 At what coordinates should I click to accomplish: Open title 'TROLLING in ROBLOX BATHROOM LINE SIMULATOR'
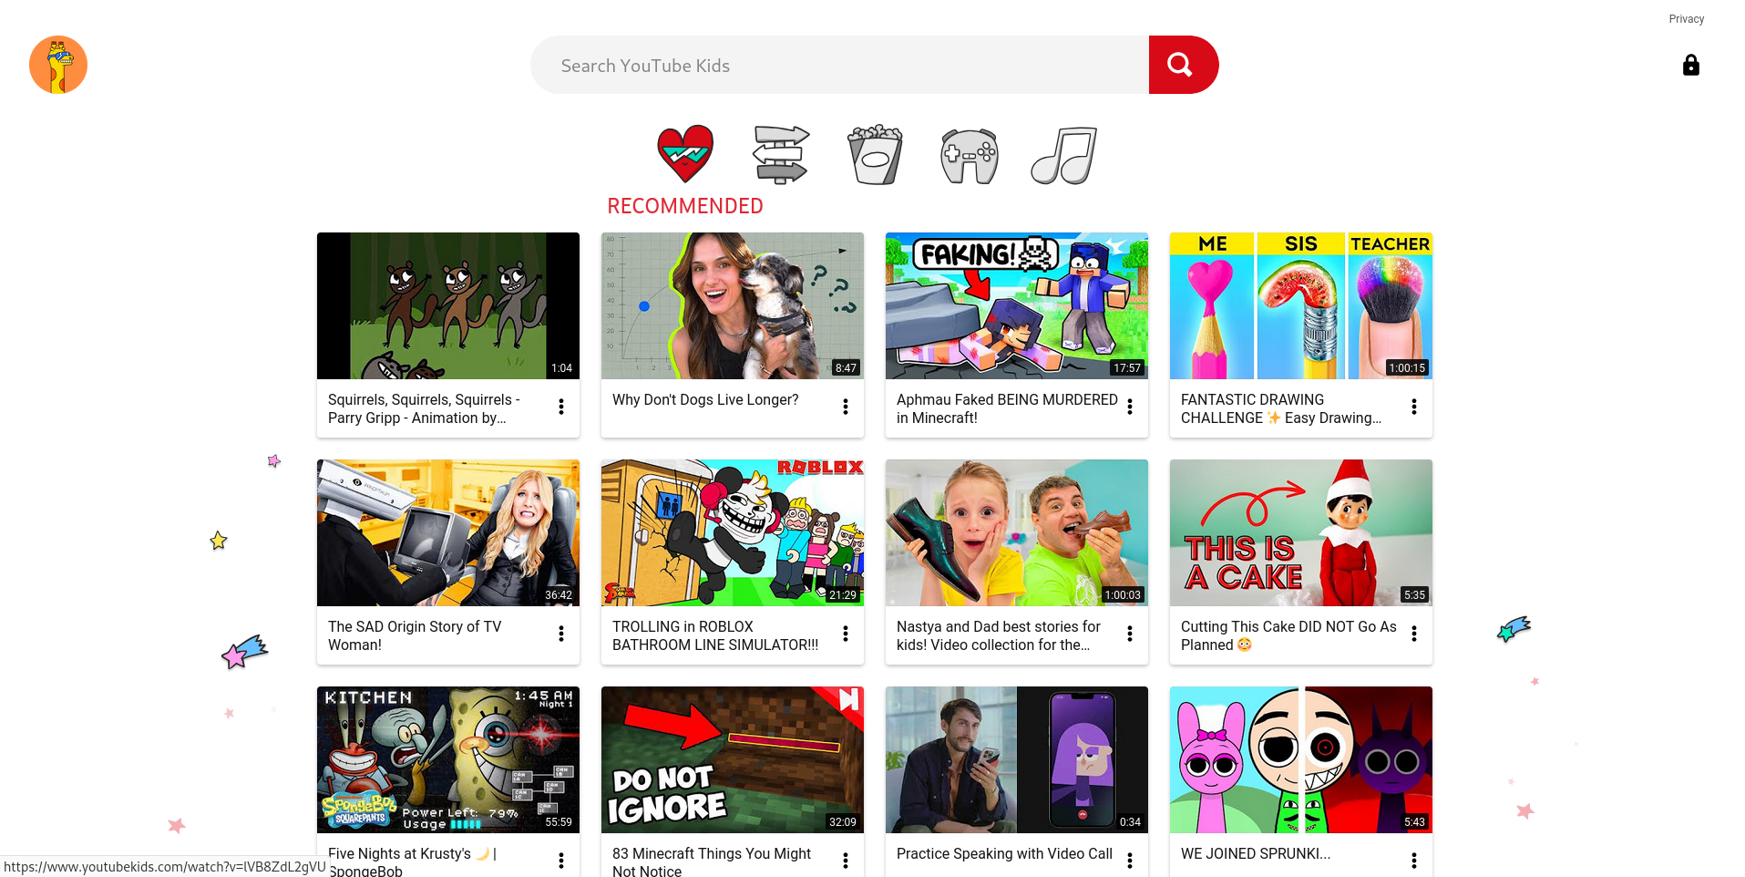715,635
